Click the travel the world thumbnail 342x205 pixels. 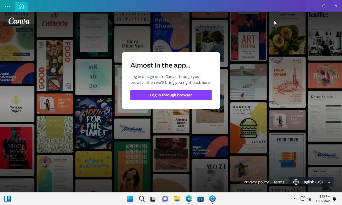pos(171,154)
